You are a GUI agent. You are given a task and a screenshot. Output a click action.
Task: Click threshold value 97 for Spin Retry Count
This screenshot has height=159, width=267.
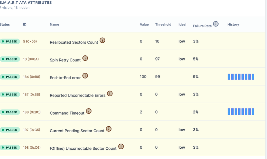(x=157, y=59)
